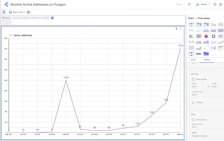Screen dimensions: 224x141
Task: Click the active_addresses legend entry
Action: tap(20, 35)
